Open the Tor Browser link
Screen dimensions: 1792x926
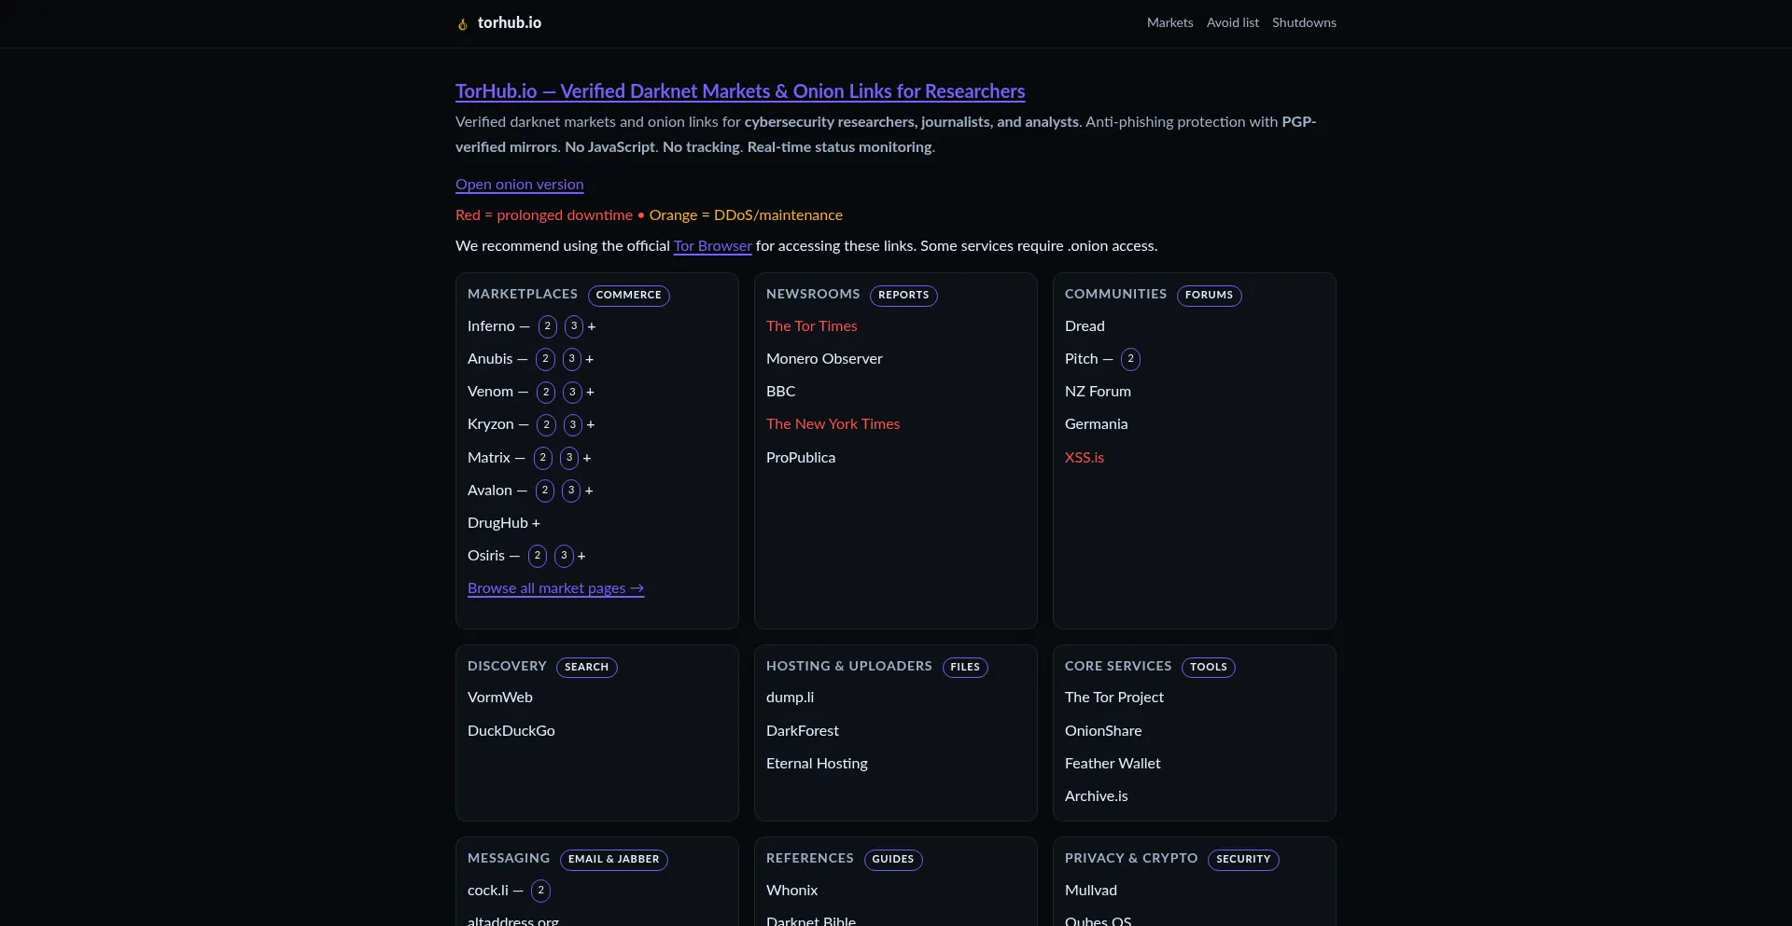pyautogui.click(x=713, y=246)
